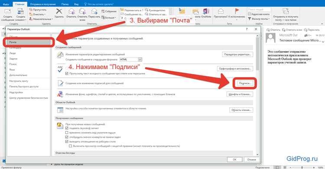The image size is (325, 169).
Task: Select Задачи in the options sidebar
Action: [29, 58]
